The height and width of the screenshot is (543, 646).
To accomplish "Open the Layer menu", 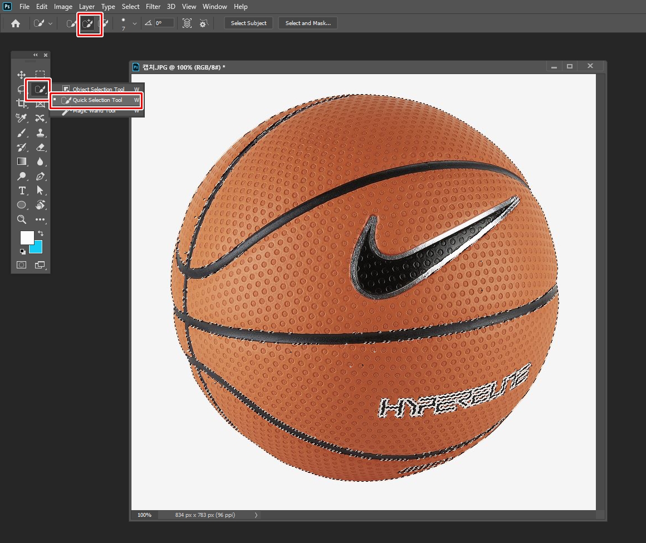I will point(87,7).
